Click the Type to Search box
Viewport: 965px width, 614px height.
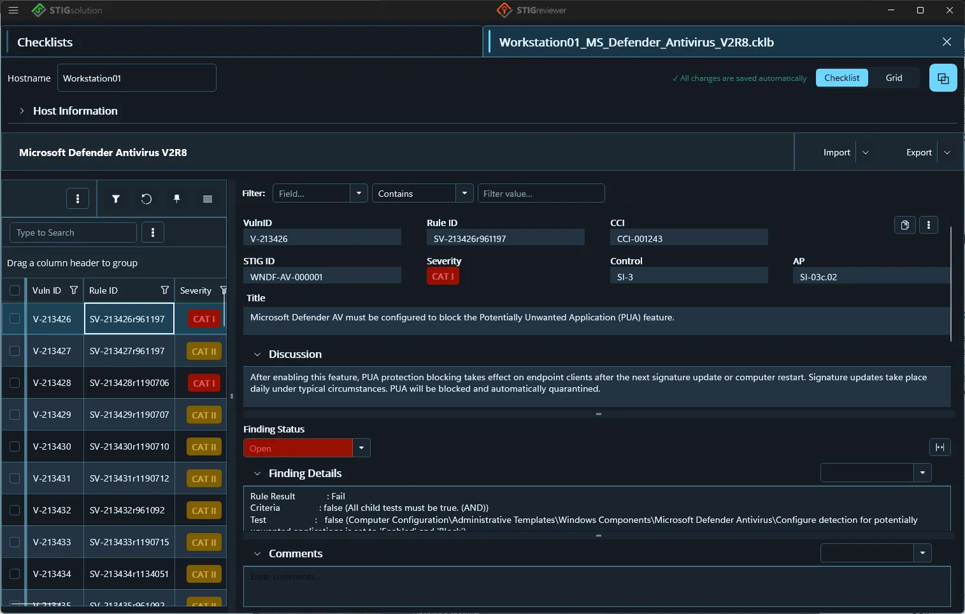pyautogui.click(x=73, y=232)
